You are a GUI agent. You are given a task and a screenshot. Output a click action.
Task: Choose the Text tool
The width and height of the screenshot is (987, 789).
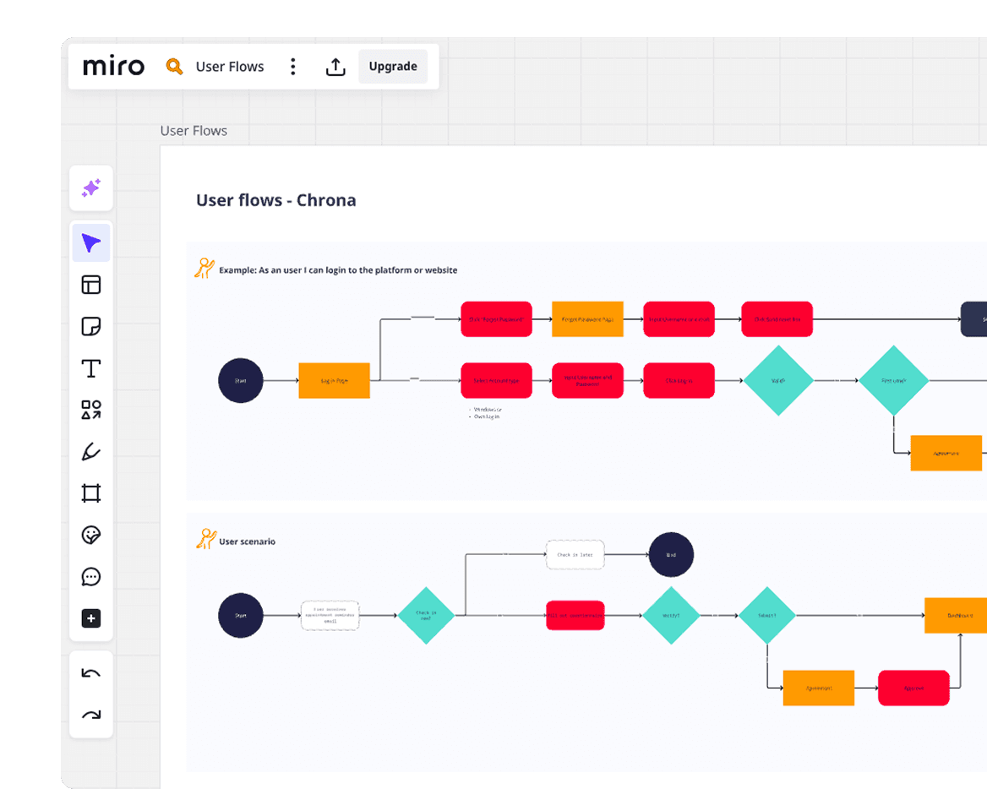(x=91, y=368)
